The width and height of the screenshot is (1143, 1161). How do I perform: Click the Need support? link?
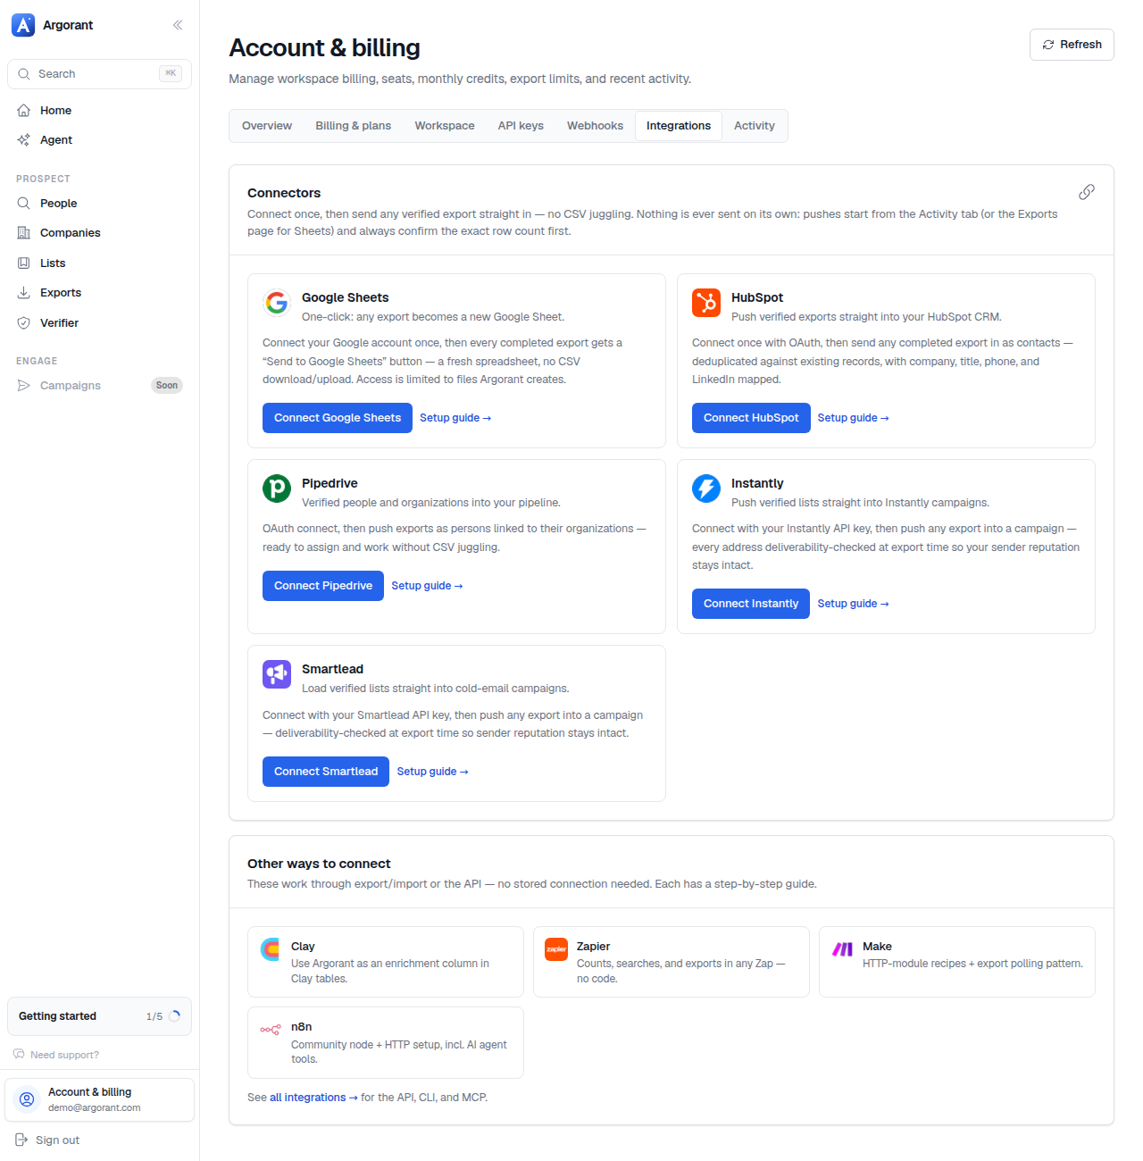(x=64, y=1055)
